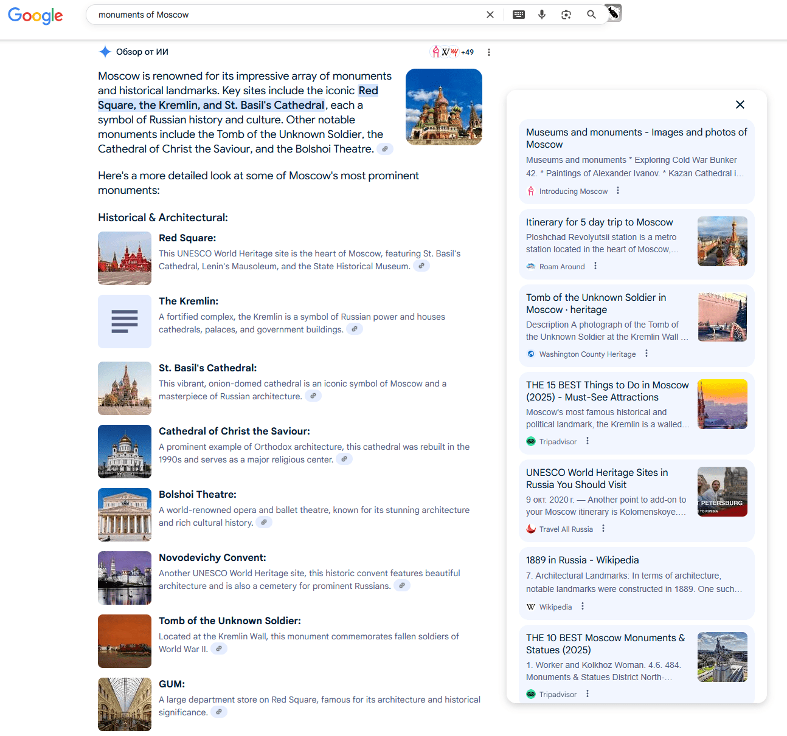Open 'THE 10 BEST Moscow Monuments & Statues' link
787x736 pixels.
(x=605, y=644)
